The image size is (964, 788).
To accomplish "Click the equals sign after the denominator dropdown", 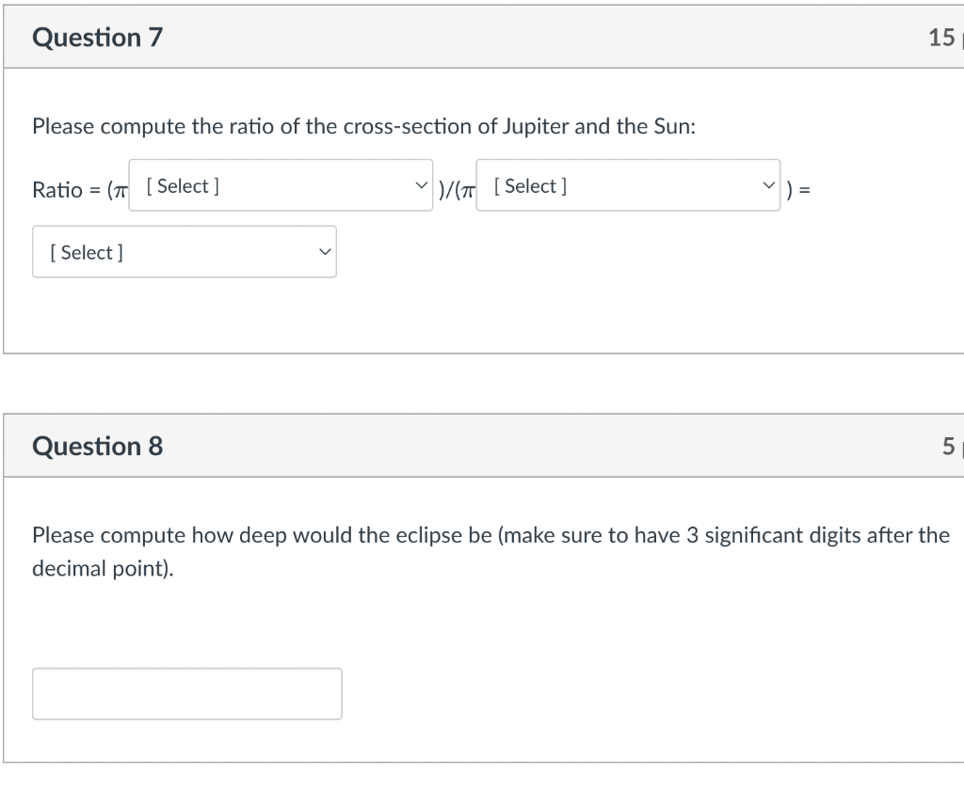I will [806, 191].
